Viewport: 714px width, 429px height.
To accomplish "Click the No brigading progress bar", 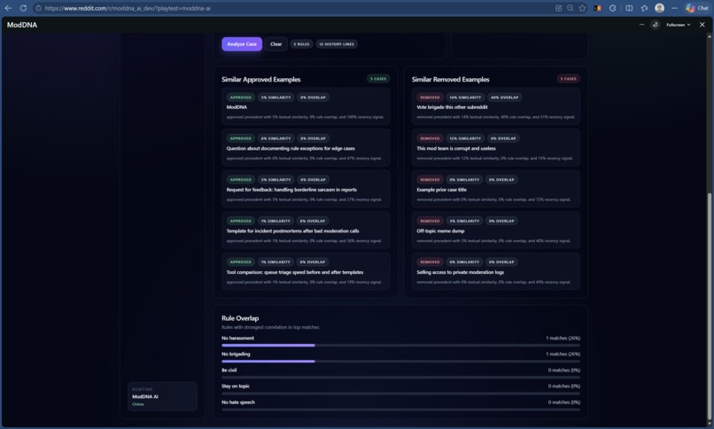I will tap(400, 361).
